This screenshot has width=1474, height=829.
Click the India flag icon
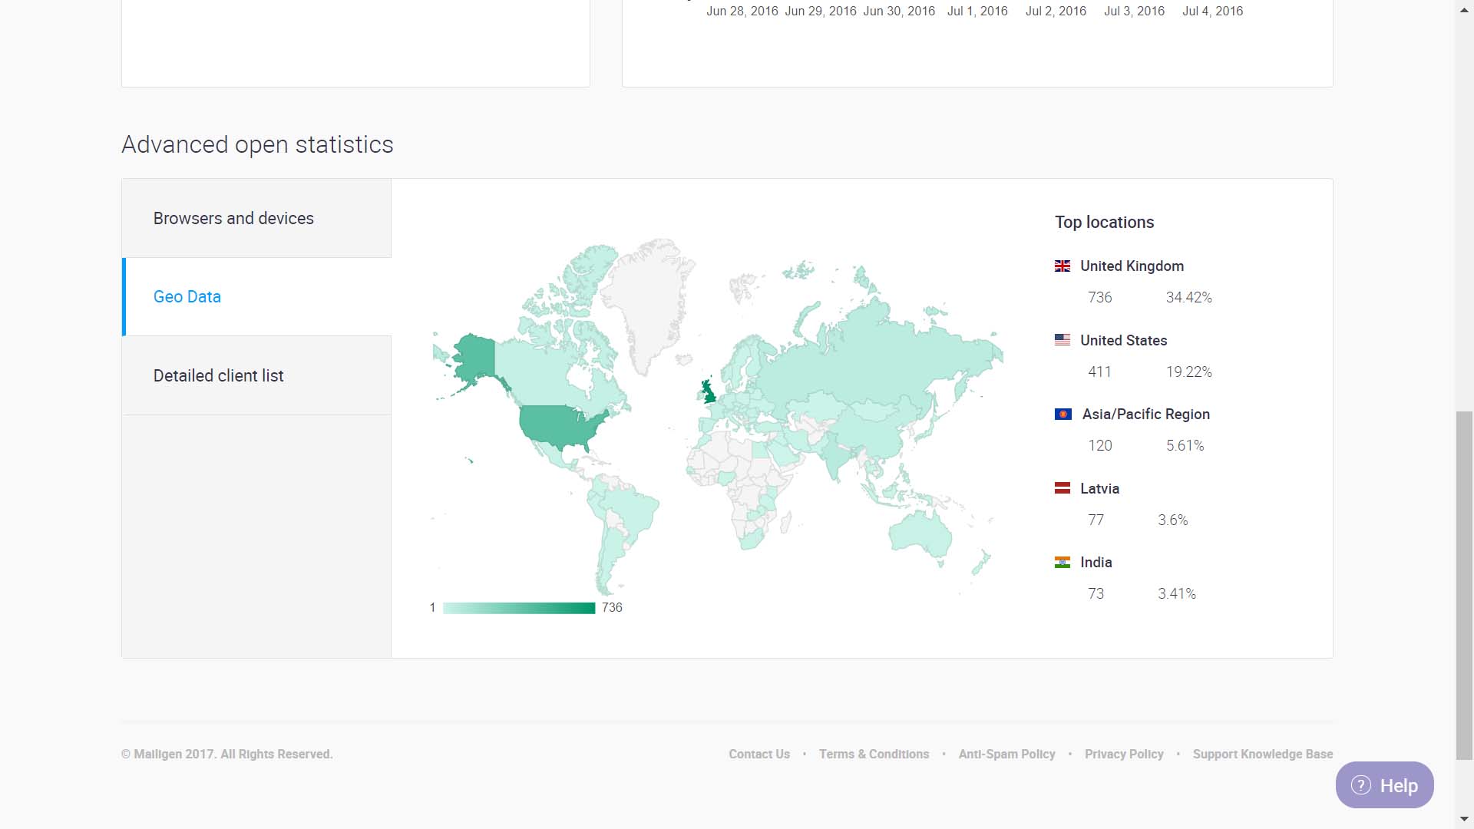point(1063,563)
